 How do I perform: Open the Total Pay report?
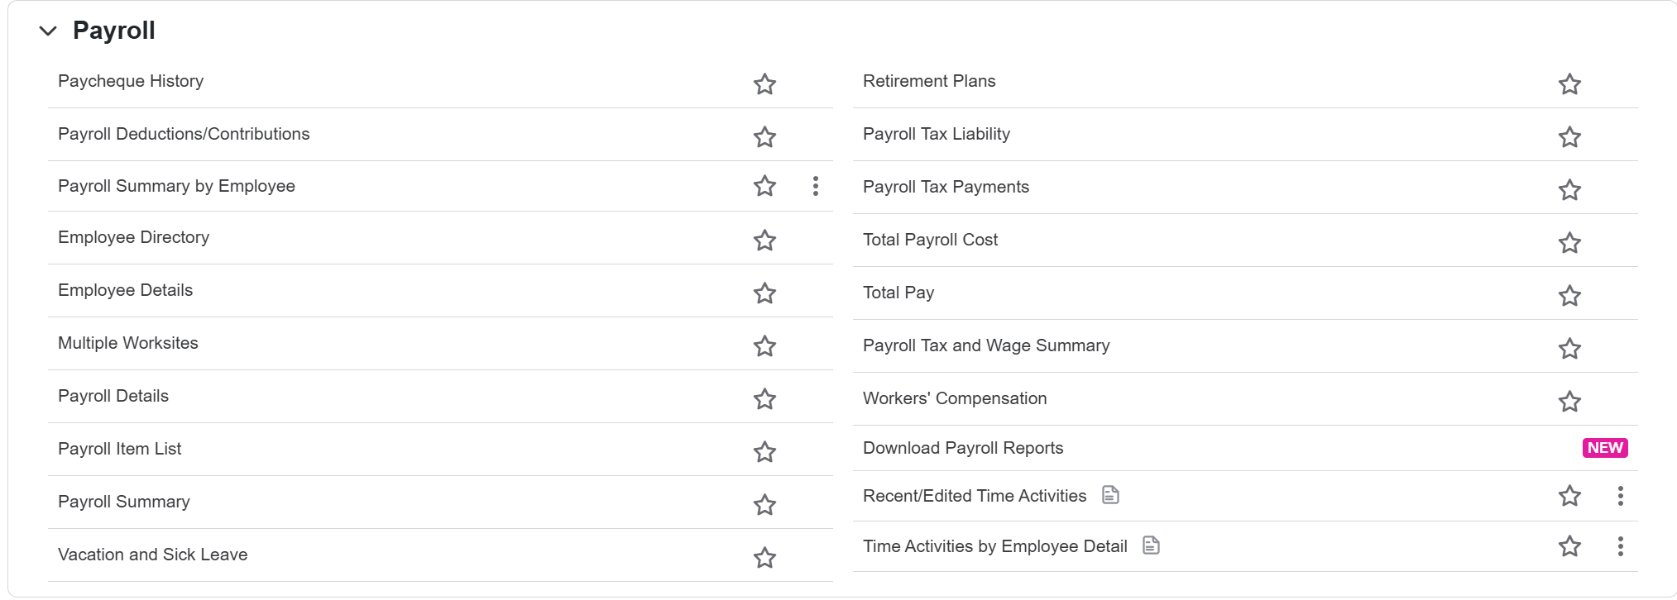click(898, 293)
